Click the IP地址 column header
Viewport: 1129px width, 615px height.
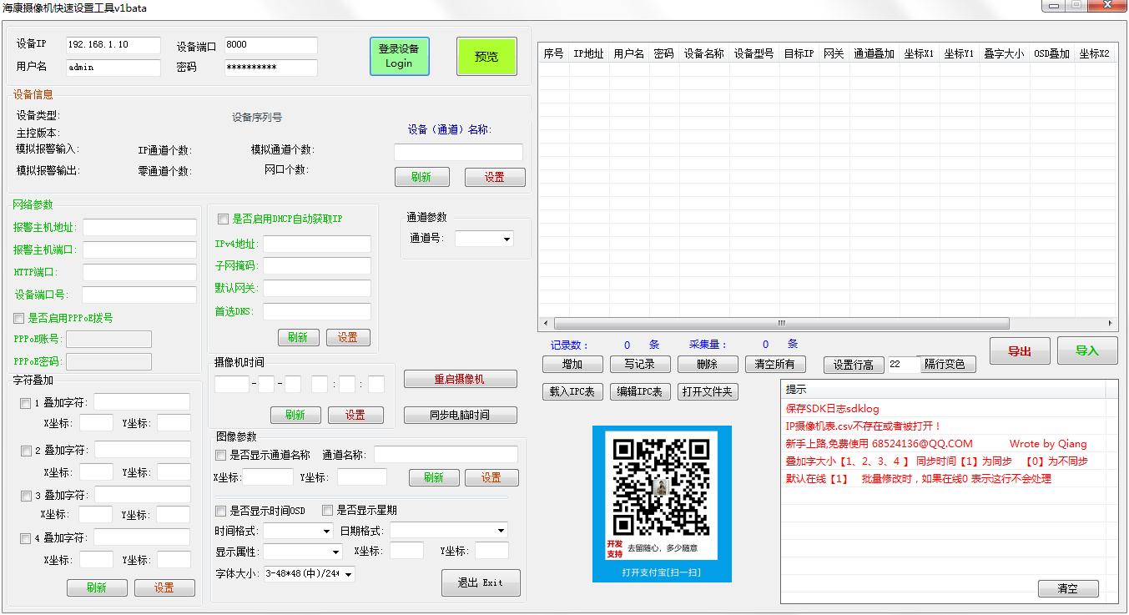(x=588, y=53)
